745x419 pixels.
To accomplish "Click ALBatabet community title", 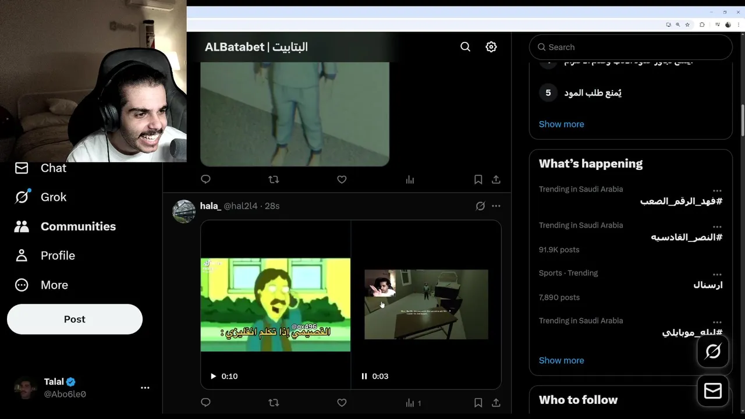I will point(256,47).
